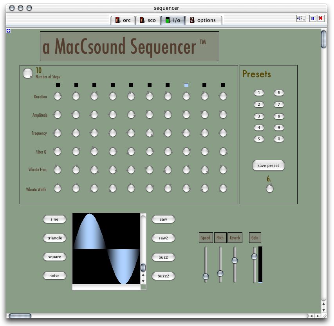This screenshot has height=326, width=334.
Task: Click the Duration knob for step ten
Action: point(223,96)
